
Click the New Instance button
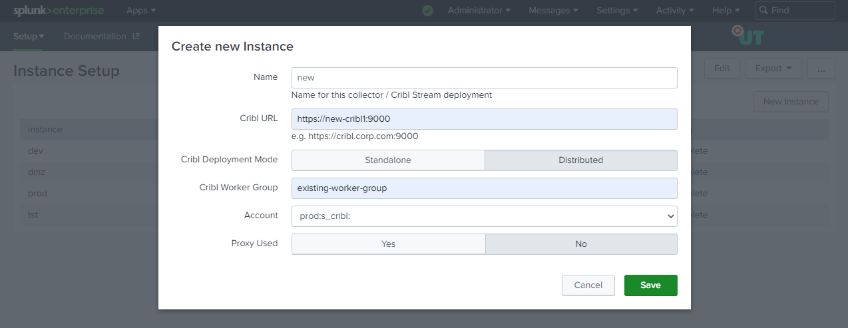pos(791,102)
